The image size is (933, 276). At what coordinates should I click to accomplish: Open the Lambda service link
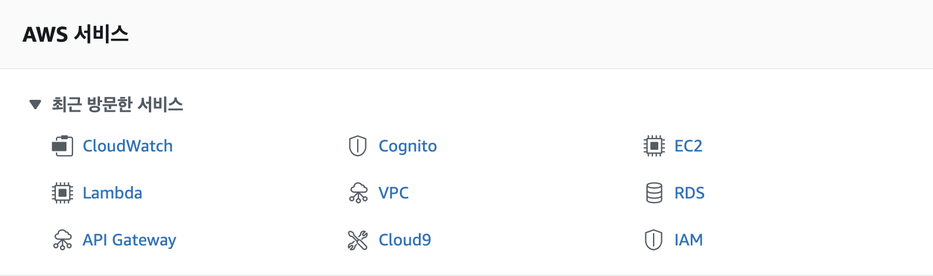pos(112,193)
